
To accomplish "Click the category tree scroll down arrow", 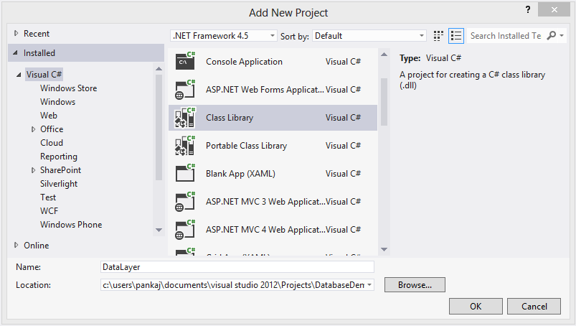I will (159, 230).
